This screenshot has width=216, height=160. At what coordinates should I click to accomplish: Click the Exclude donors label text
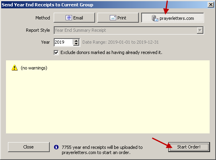(111, 52)
